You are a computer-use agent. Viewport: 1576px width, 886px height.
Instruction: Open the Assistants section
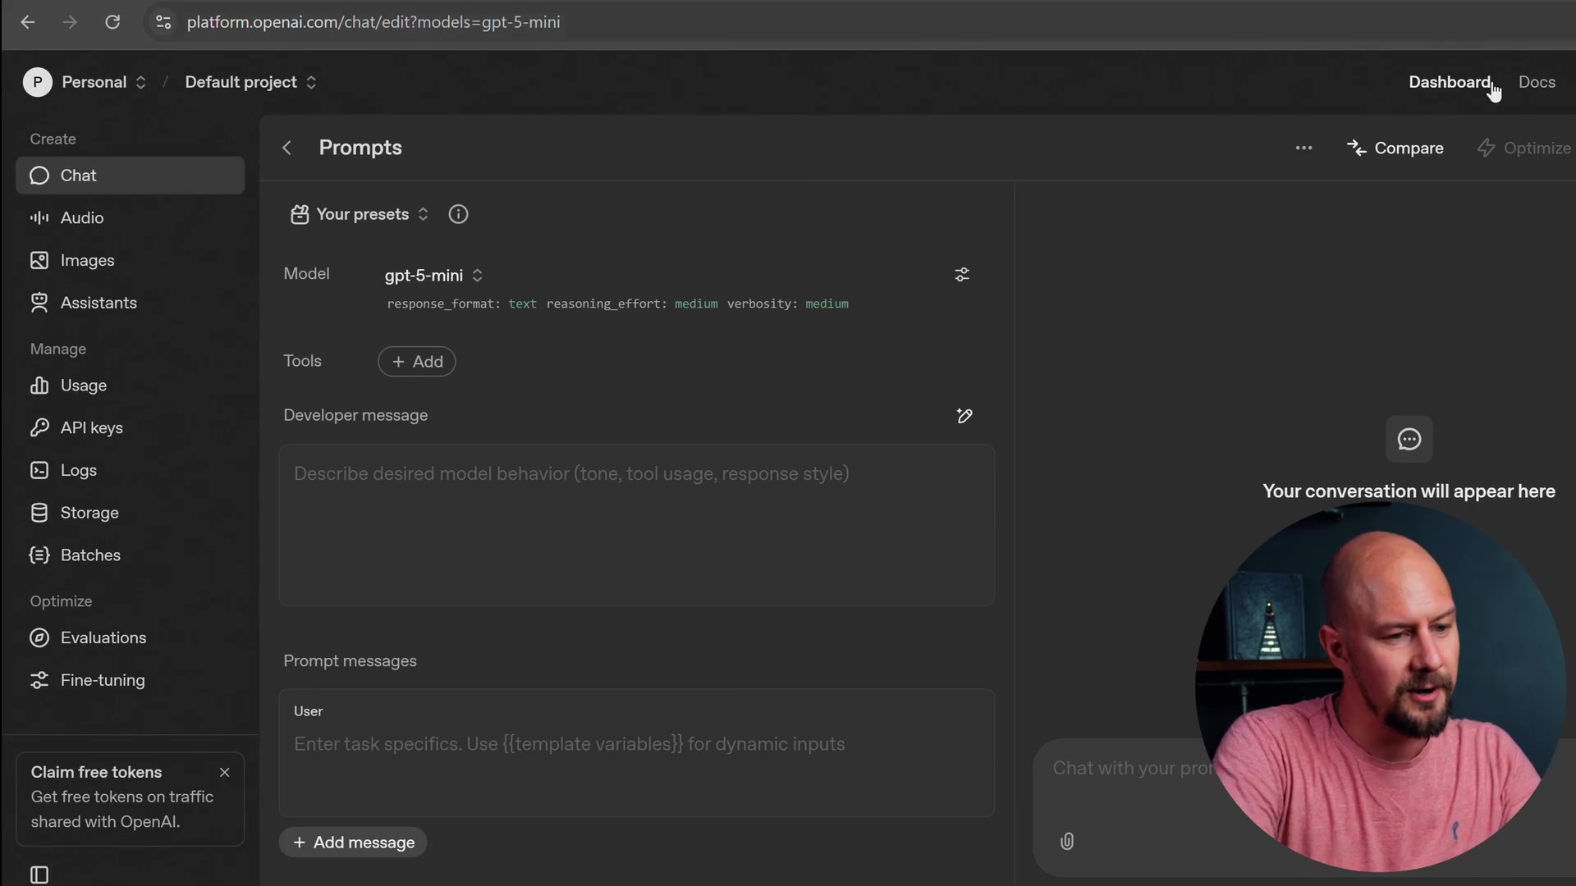point(99,303)
